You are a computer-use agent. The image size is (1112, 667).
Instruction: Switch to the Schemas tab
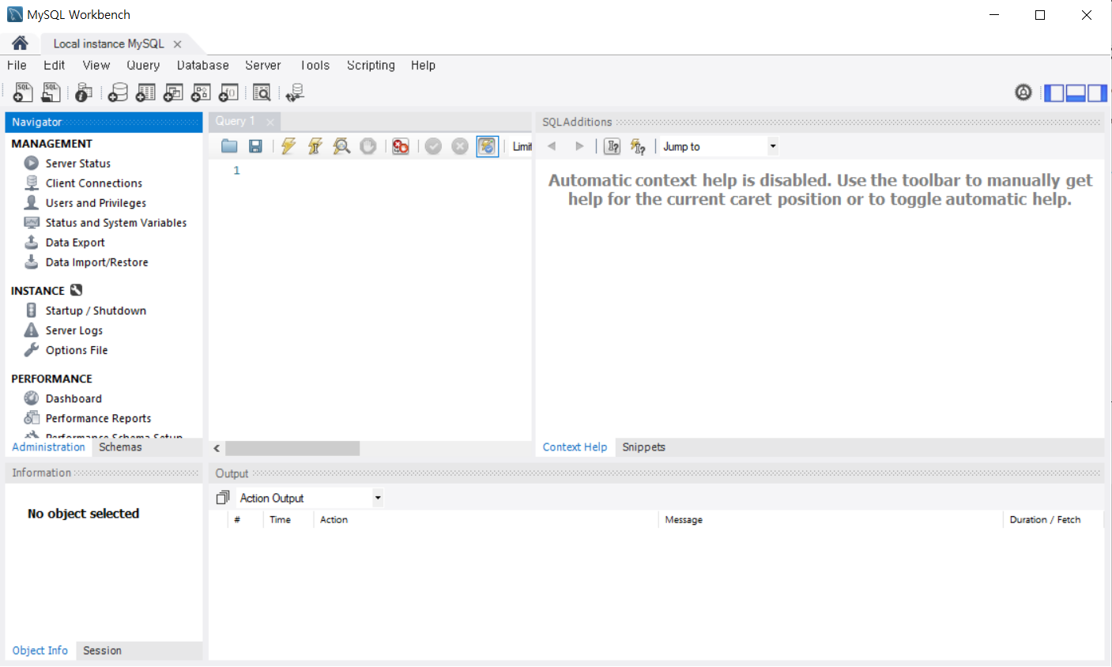coord(120,447)
